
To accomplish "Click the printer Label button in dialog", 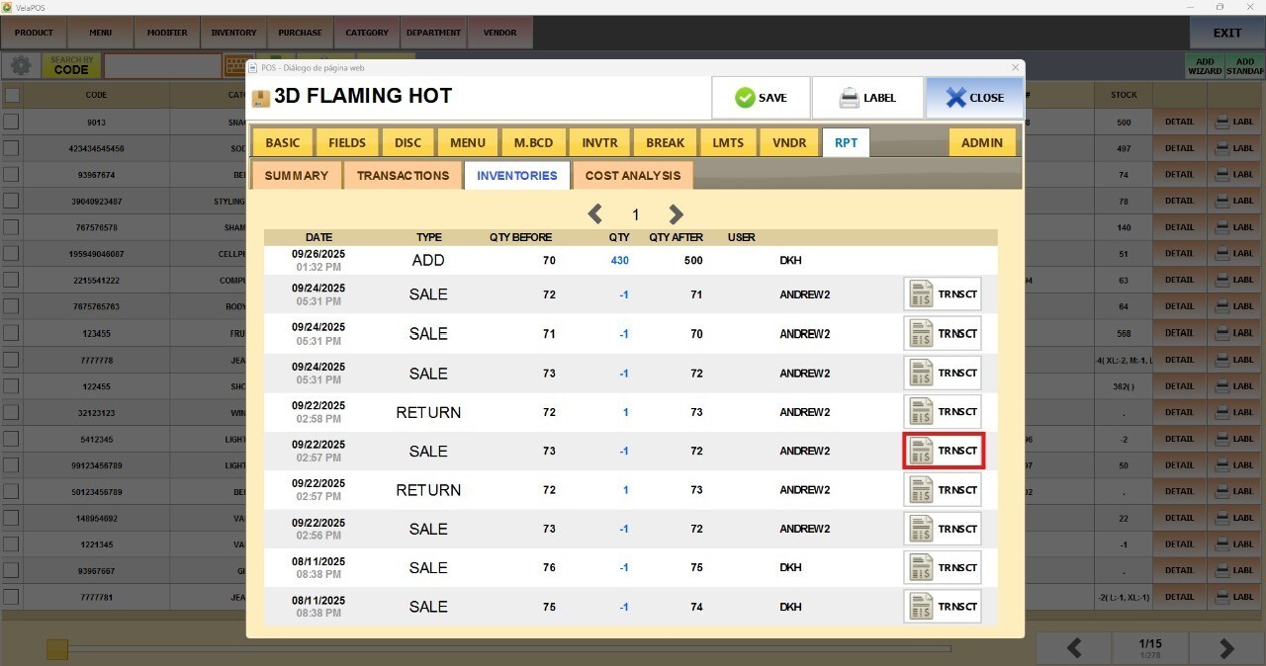I will click(867, 98).
